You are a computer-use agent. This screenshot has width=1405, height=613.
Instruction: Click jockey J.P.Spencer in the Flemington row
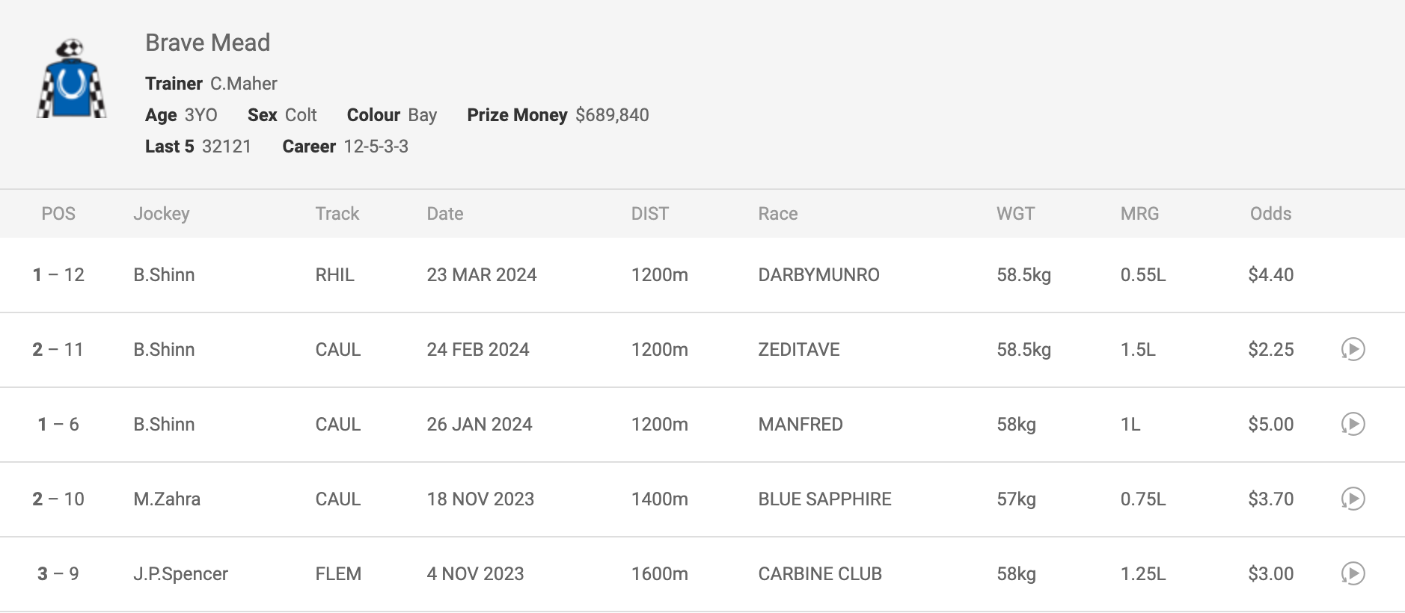point(180,574)
